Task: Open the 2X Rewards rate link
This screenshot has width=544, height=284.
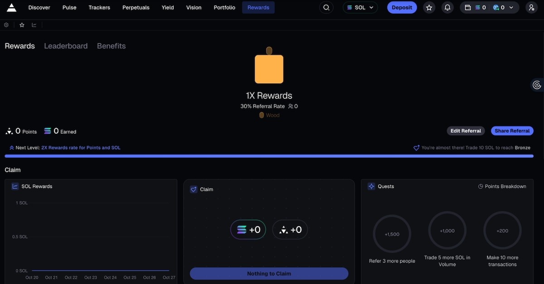Action: point(81,147)
